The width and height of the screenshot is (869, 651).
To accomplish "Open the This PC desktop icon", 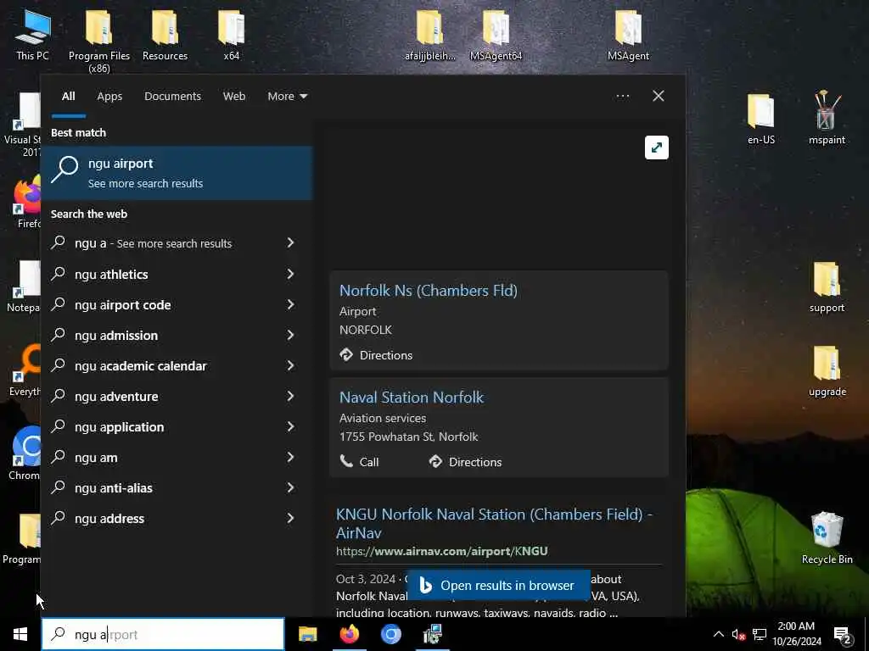I will pyautogui.click(x=33, y=36).
